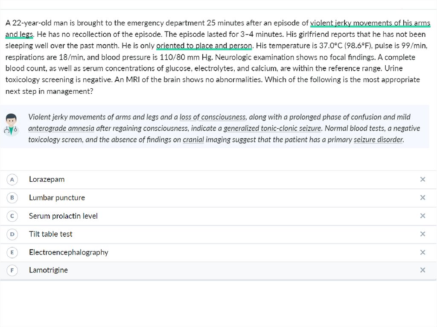
Task: Open the 'anterograde amnesia' link
Action: click(61, 128)
